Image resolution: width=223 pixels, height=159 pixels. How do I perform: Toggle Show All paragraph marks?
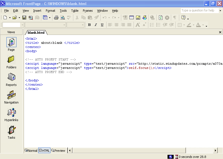pos(175,18)
